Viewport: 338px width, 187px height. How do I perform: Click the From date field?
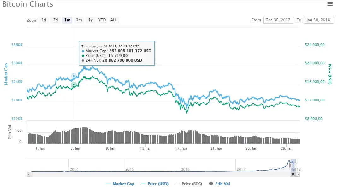(278, 20)
